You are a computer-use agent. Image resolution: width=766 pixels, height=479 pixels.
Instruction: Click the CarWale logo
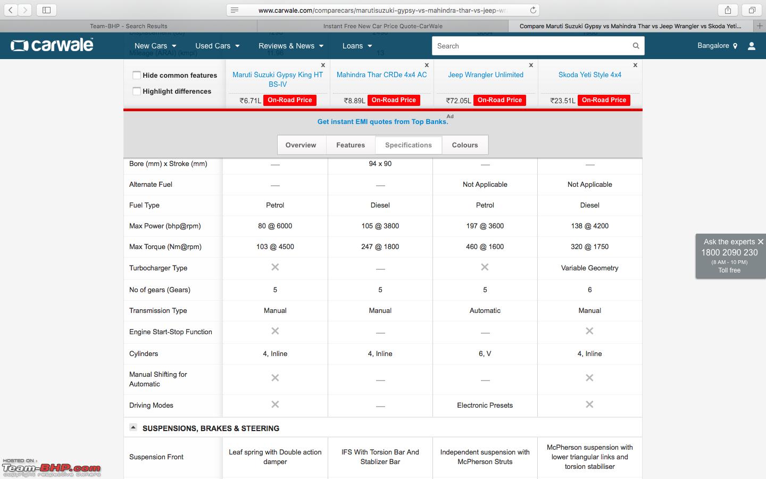pos(52,45)
